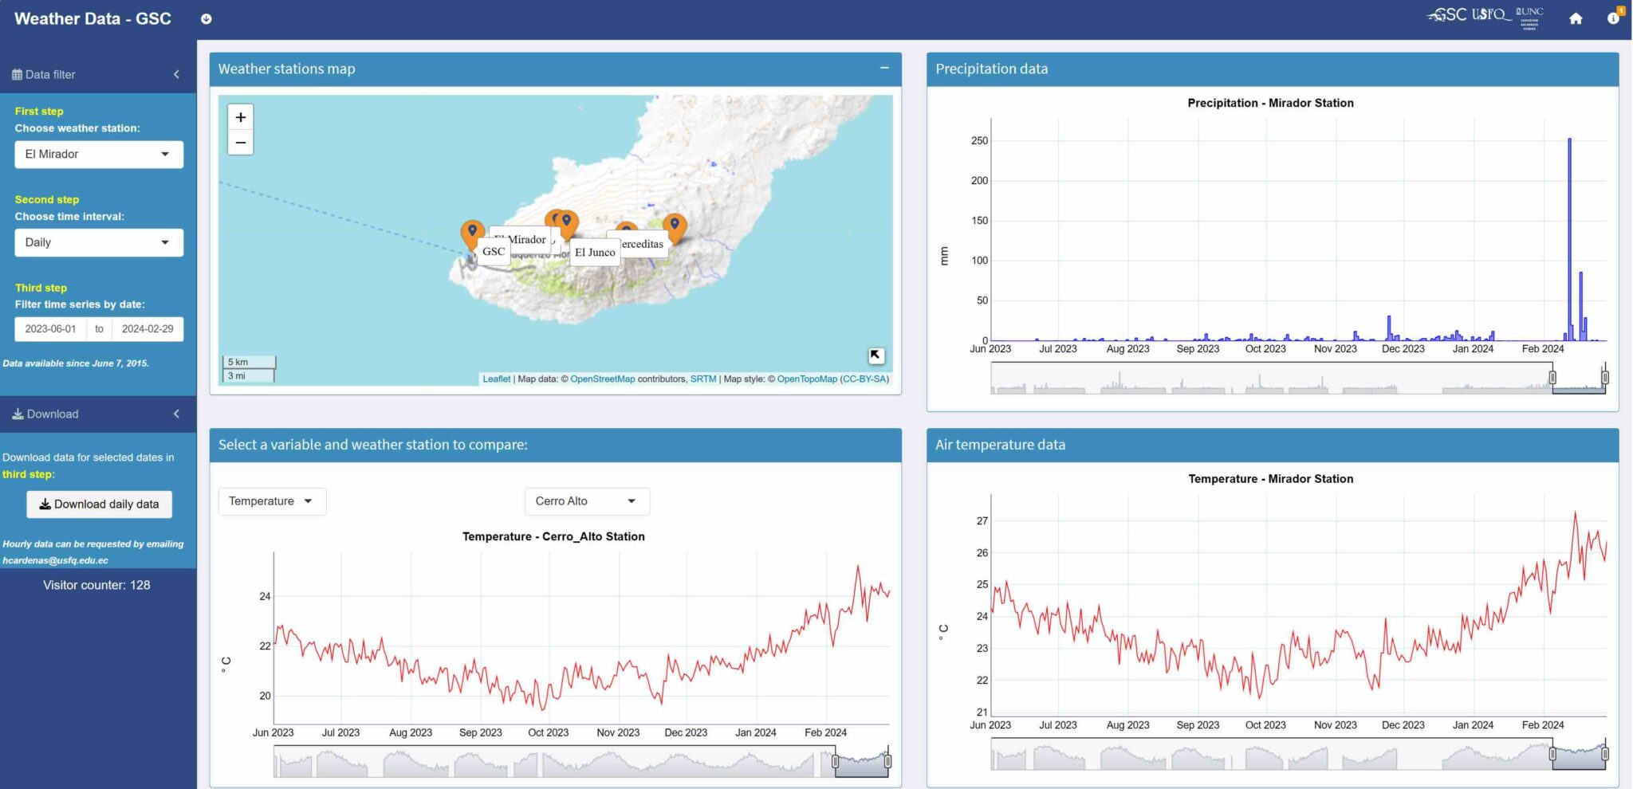Image resolution: width=1633 pixels, height=789 pixels.
Task: Click the Download section icon in sidebar
Action: tap(16, 414)
